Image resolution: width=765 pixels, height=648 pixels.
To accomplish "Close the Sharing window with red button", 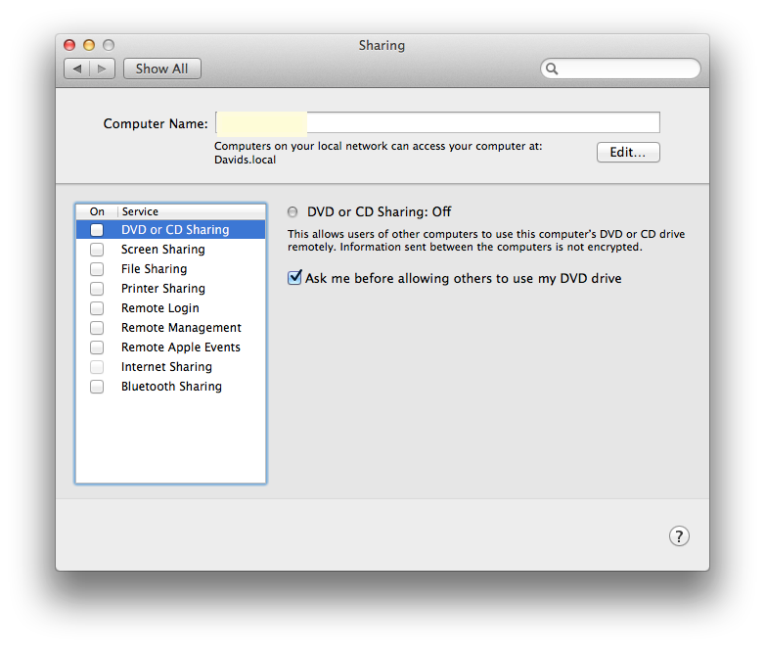I will 69,45.
